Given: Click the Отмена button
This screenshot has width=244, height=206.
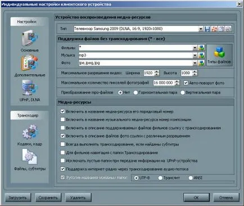Looking at the screenshot, I should coord(227,198).
